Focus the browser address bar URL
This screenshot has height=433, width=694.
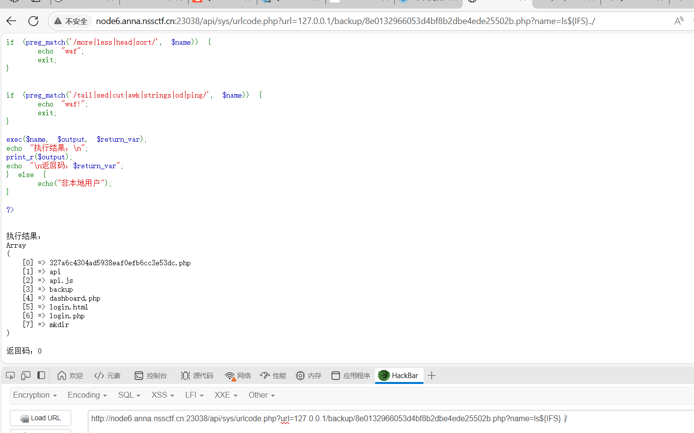pyautogui.click(x=345, y=21)
